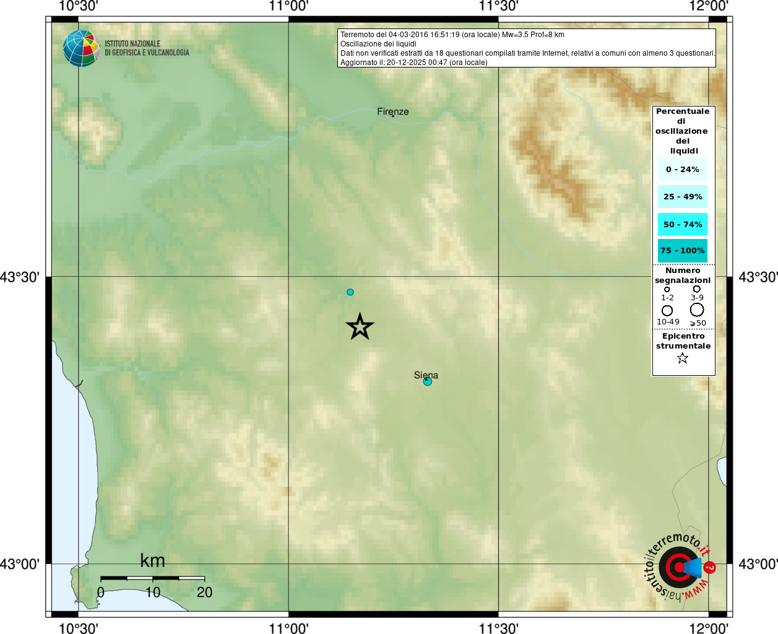Click the 0 - 24% legend swatch
The width and height of the screenshot is (778, 634).
coord(683,169)
